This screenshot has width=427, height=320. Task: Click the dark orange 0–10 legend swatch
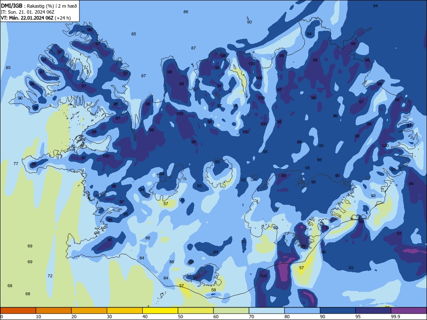(18, 311)
